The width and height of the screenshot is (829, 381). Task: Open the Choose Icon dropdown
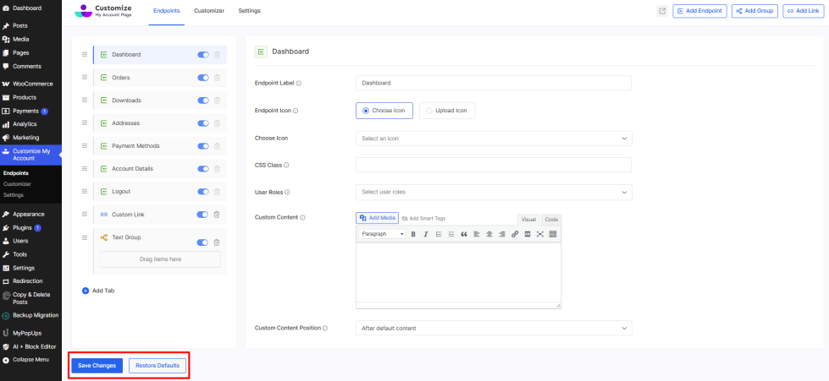[493, 139]
